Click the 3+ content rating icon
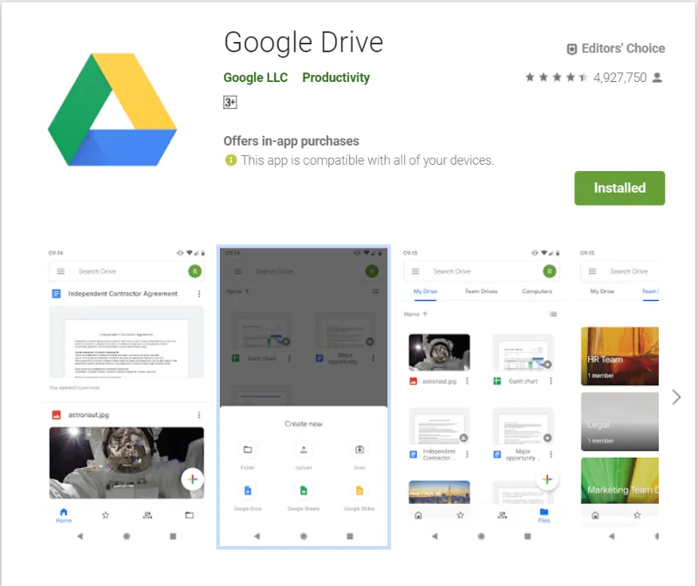 [229, 102]
